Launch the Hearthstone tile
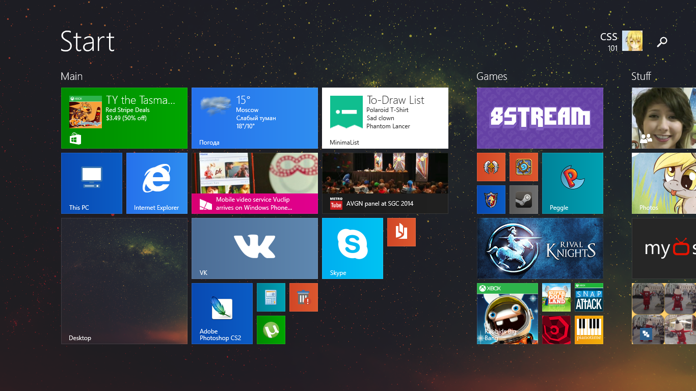The image size is (696, 391). pyautogui.click(x=524, y=167)
